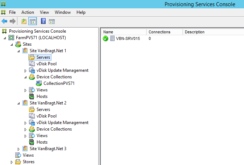This screenshot has width=244, height=165.
Task: Click the Back arrow toolbar icon
Action: (4, 21)
